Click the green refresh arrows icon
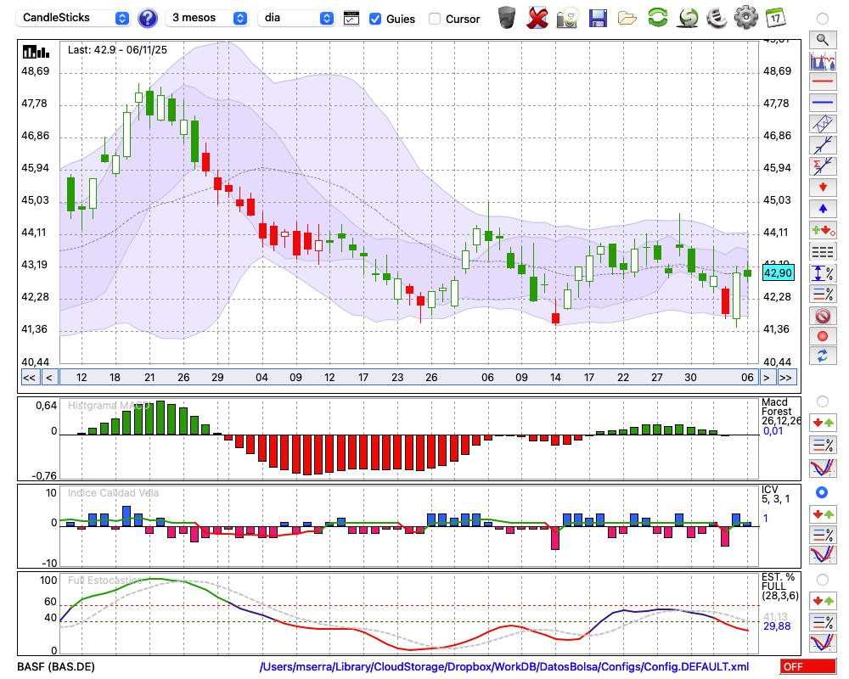849x679 pixels. coord(657,18)
